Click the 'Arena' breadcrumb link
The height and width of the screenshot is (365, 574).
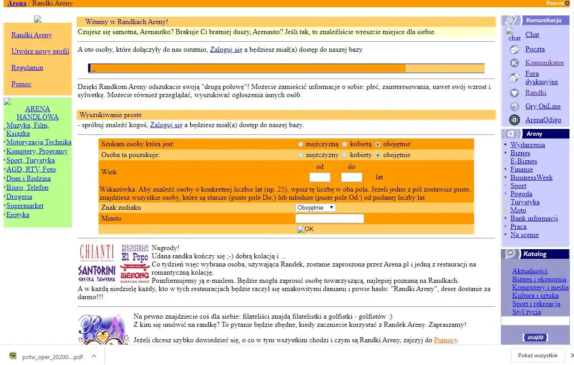point(17,3)
